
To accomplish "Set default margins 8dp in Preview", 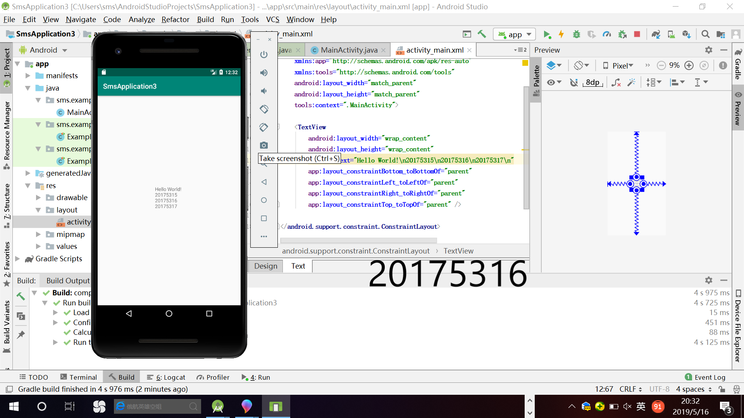I will click(592, 82).
